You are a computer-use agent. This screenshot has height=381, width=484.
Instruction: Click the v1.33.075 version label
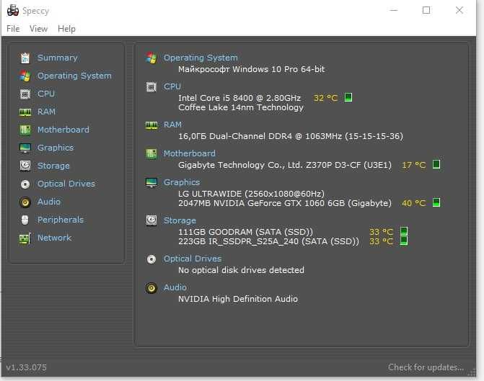[x=26, y=367]
